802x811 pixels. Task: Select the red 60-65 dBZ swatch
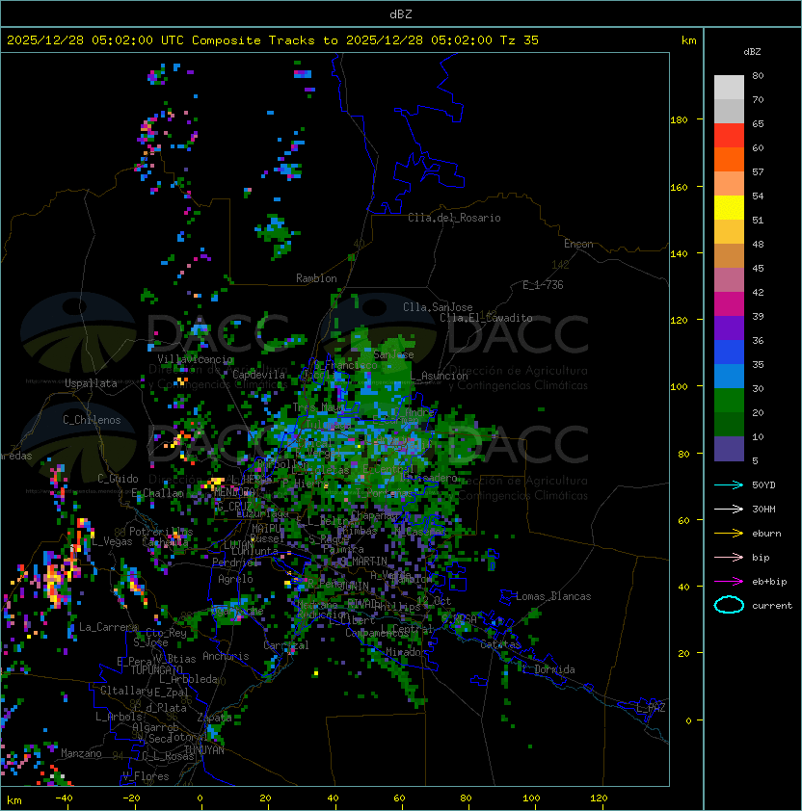[x=729, y=136]
